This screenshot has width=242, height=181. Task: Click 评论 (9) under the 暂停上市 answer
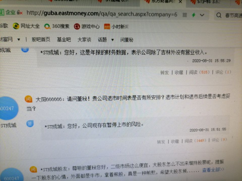(x=219, y=140)
